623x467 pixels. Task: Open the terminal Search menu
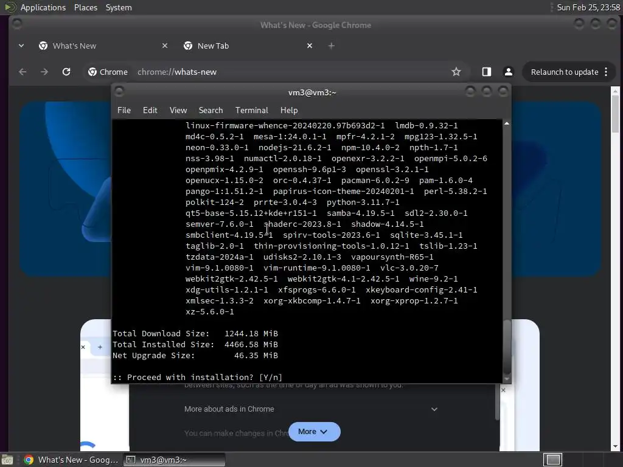coord(211,111)
